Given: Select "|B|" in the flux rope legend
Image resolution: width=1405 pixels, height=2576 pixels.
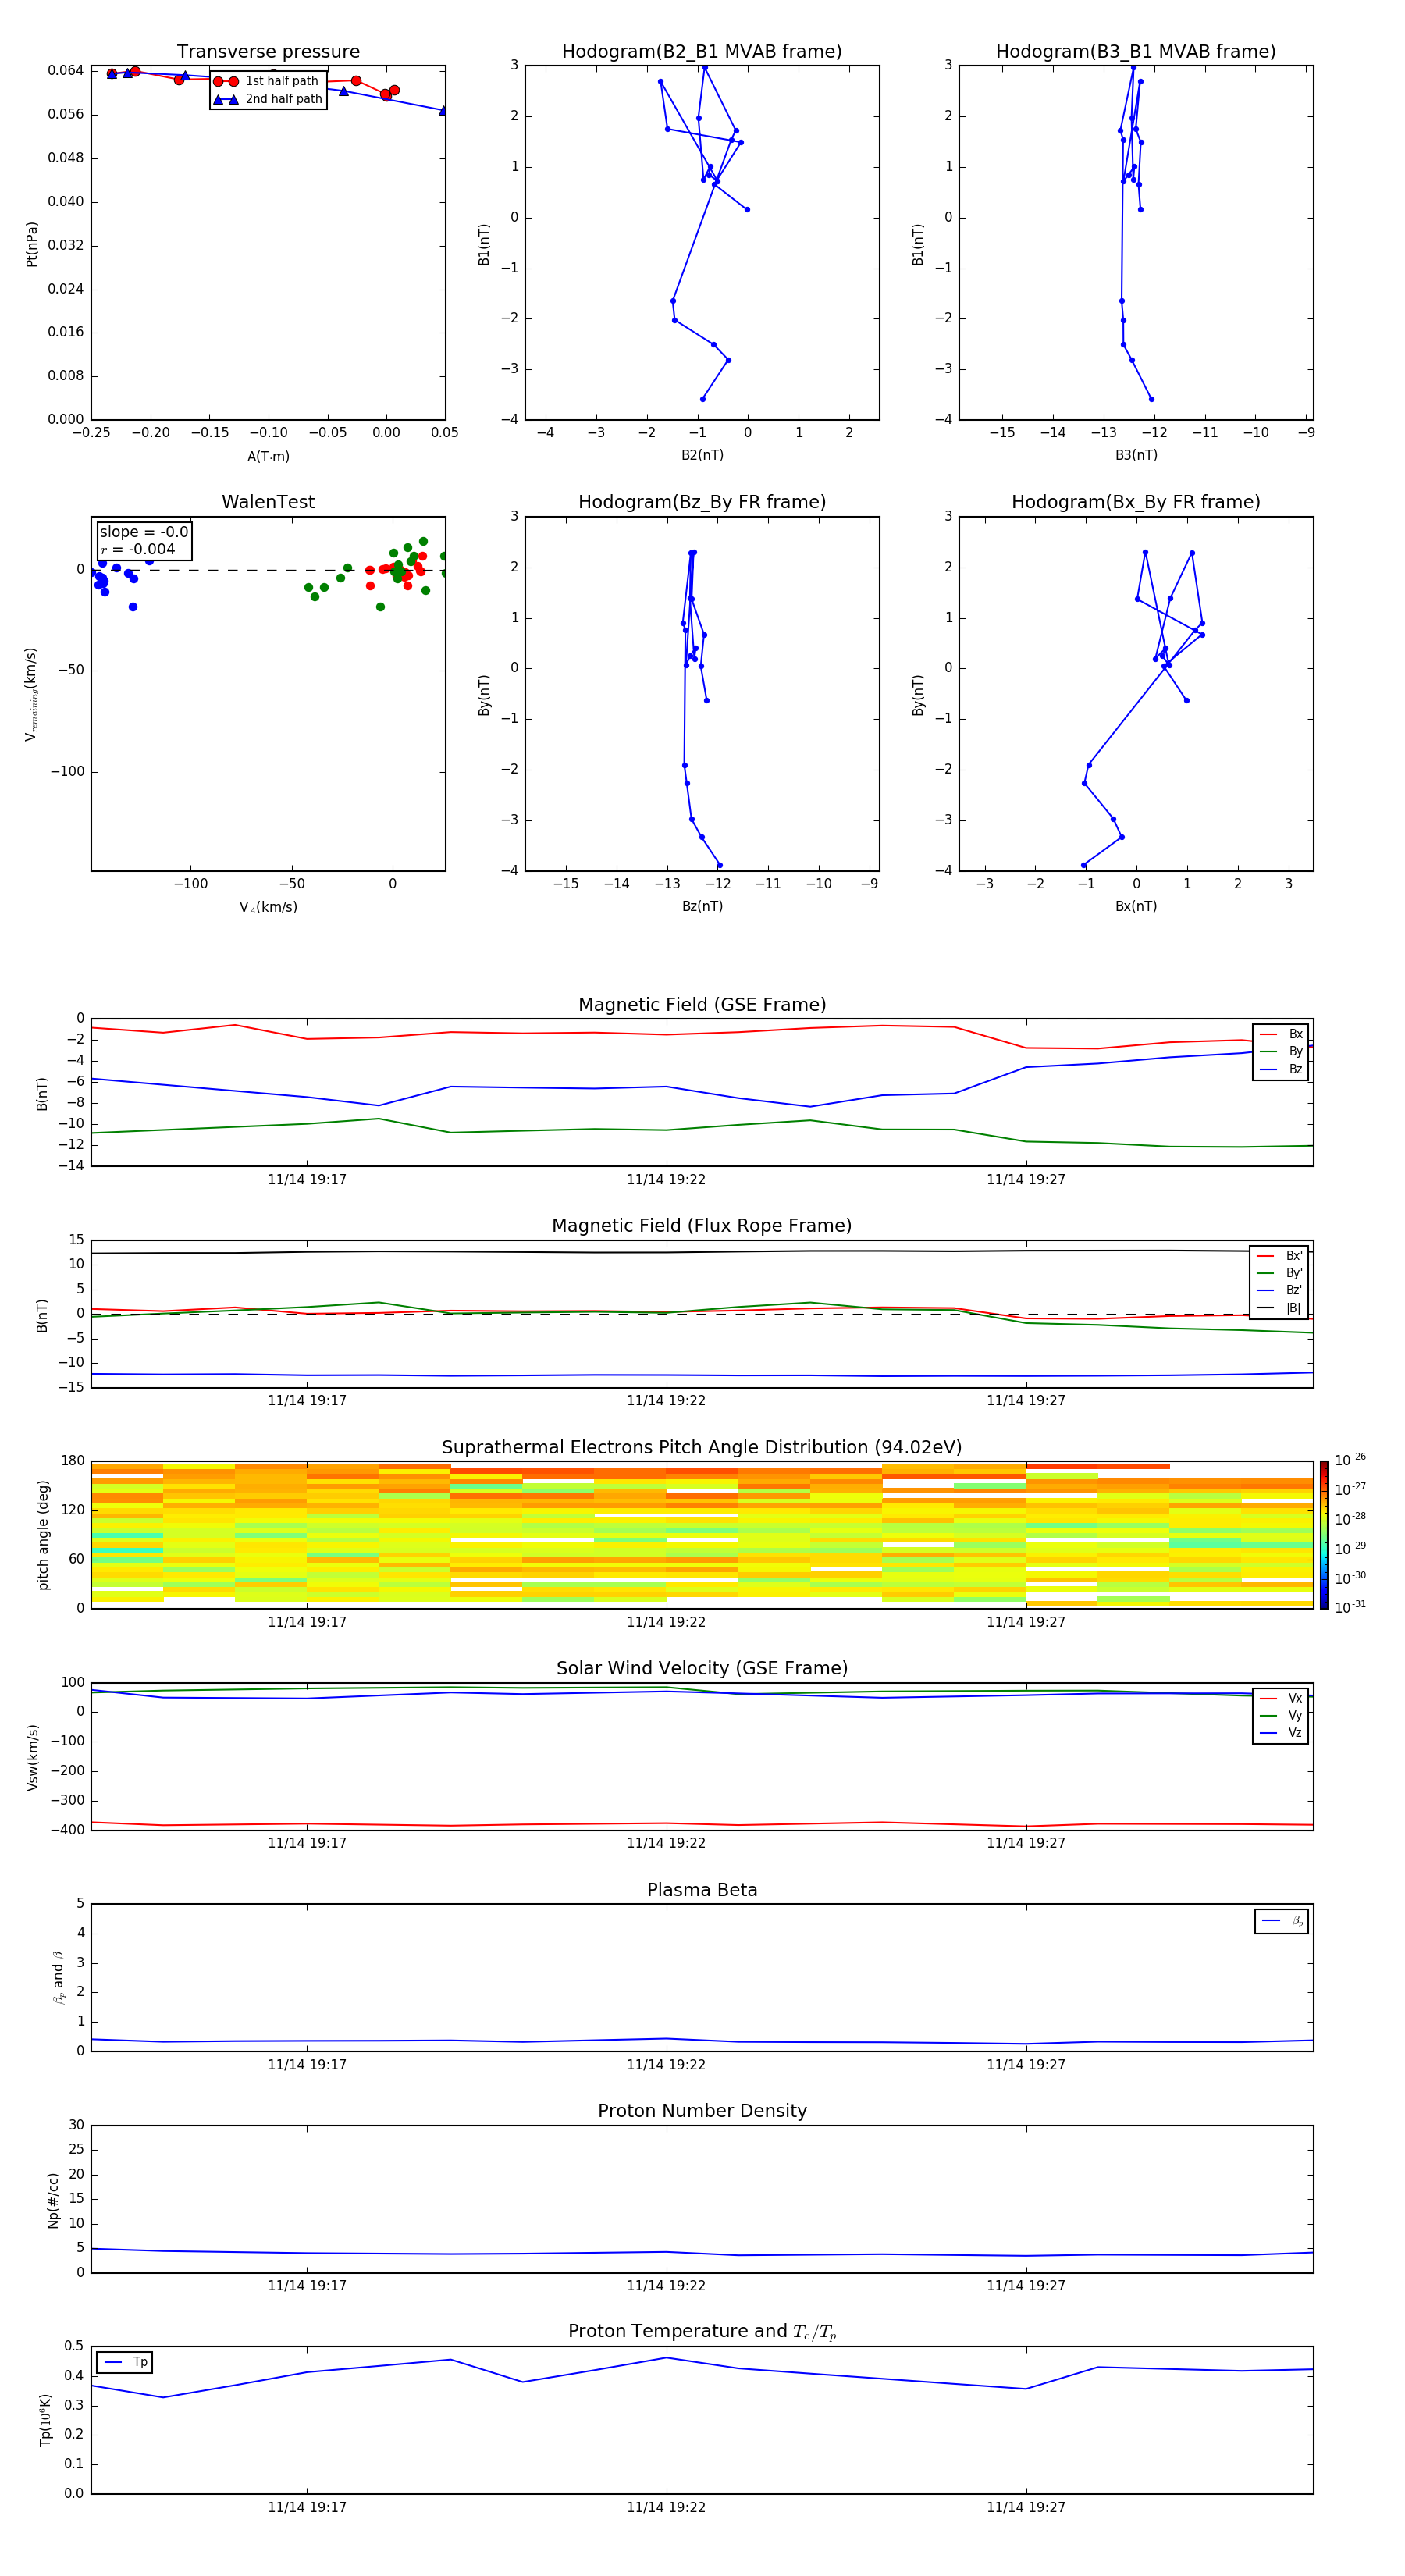Looking at the screenshot, I should click(1280, 1308).
